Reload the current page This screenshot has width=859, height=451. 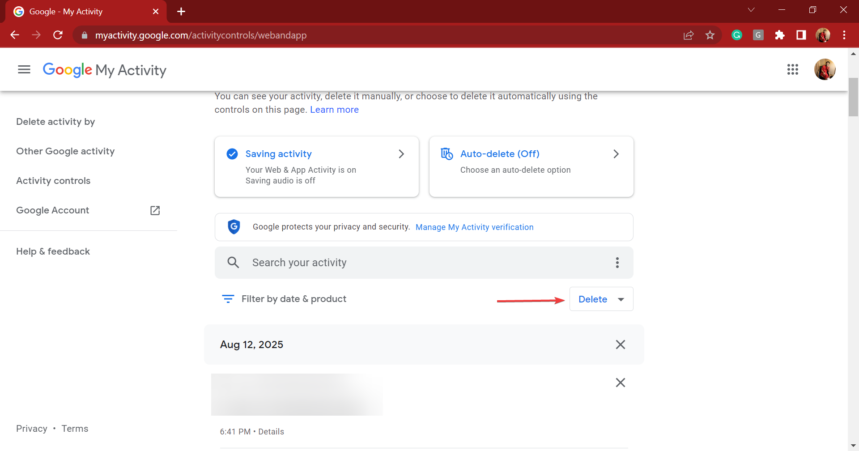[x=58, y=35]
